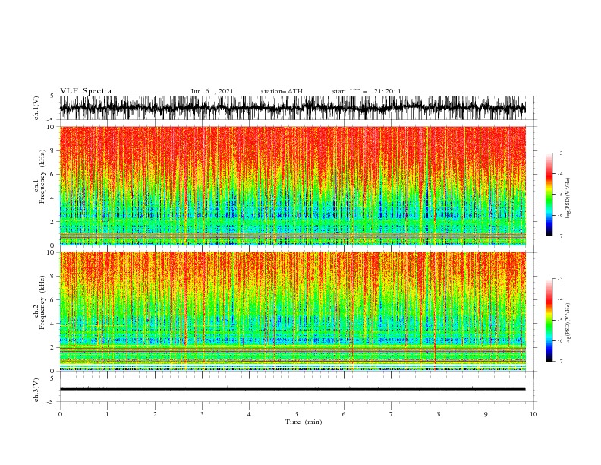Click the 'start UT = 21:20:1' text
Viewport: 601px width, 465px height.
tap(367, 91)
